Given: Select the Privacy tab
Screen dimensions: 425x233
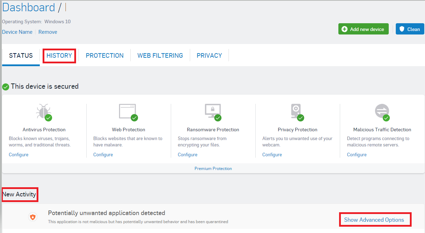Looking at the screenshot, I should 209,56.
